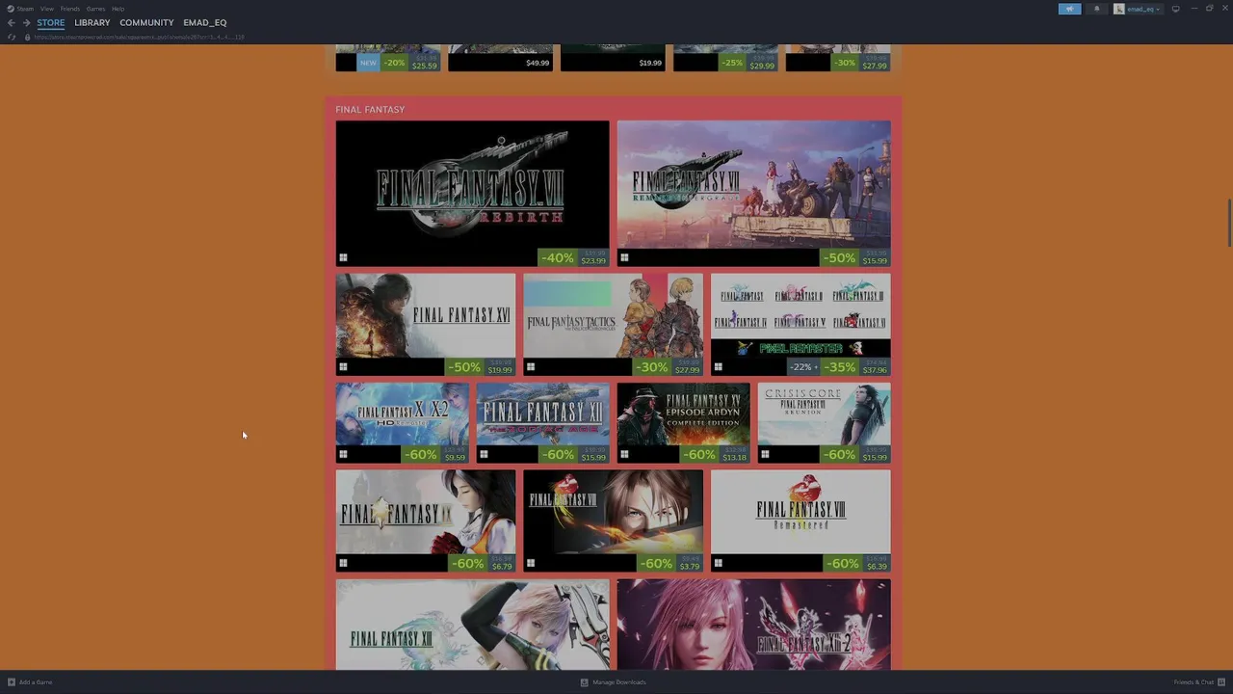Click the FINAL FANTASY section heading
This screenshot has height=694, width=1233.
(370, 109)
